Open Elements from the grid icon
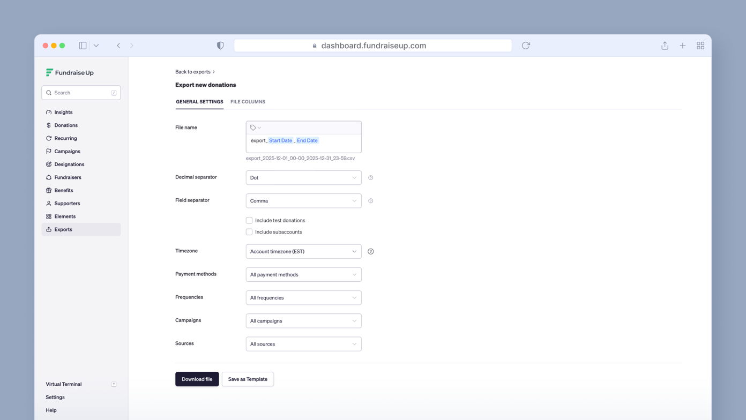 [49, 216]
